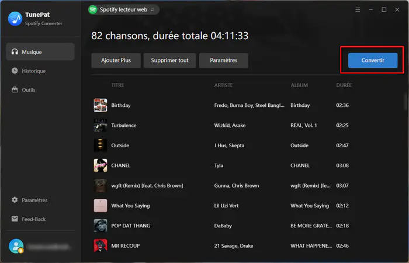This screenshot has height=263, width=409.
Task: Click artist Wizkid, Asake
Action: coord(230,125)
